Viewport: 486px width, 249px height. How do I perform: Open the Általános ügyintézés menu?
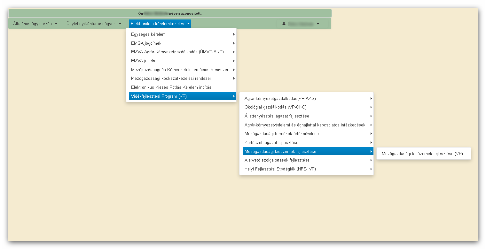click(x=35, y=24)
